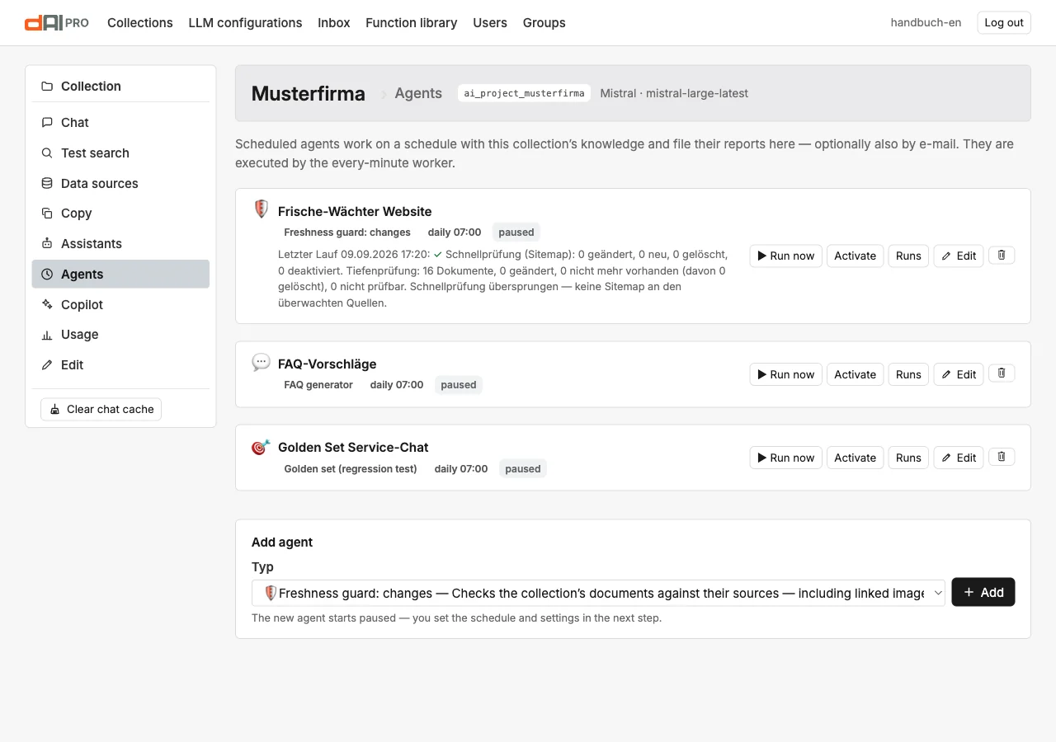Open Collections in the top navigation
Screen dimensions: 1056x742
pos(140,23)
